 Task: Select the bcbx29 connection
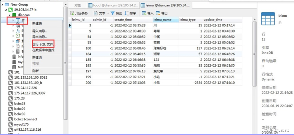tap(20, 109)
